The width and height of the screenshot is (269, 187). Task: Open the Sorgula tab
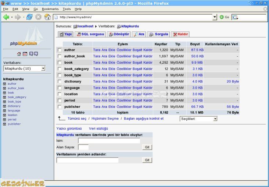coord(158,34)
